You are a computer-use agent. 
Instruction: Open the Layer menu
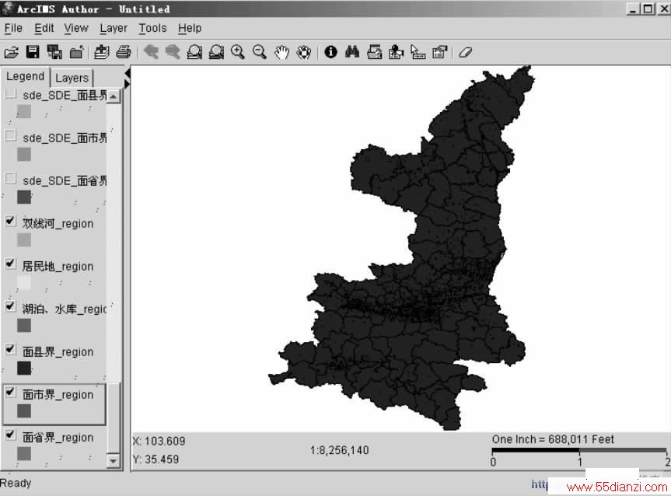pyautogui.click(x=114, y=28)
